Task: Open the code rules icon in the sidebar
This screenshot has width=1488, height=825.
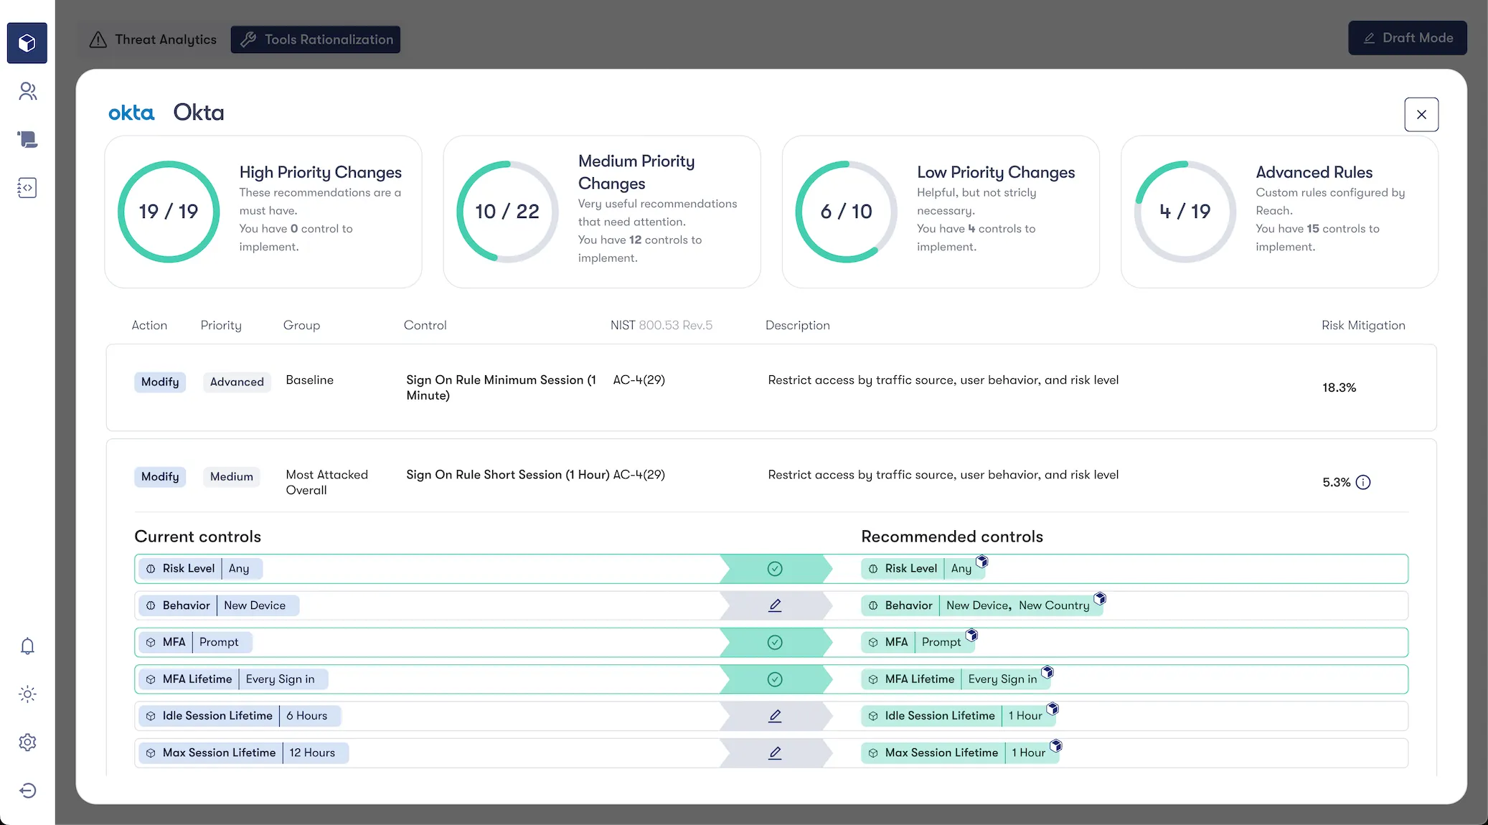Action: 27,188
